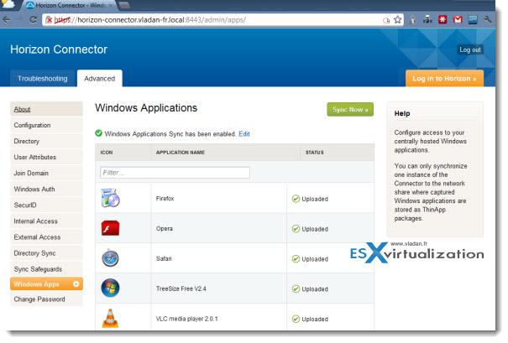Select Join Domain in the left menu
Image resolution: width=508 pixels, height=343 pixels.
click(31, 173)
